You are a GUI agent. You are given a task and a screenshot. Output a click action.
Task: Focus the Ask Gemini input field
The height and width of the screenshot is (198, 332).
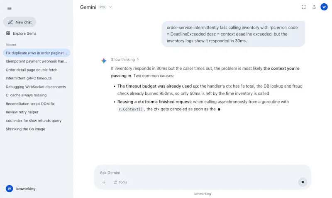pos(202,173)
